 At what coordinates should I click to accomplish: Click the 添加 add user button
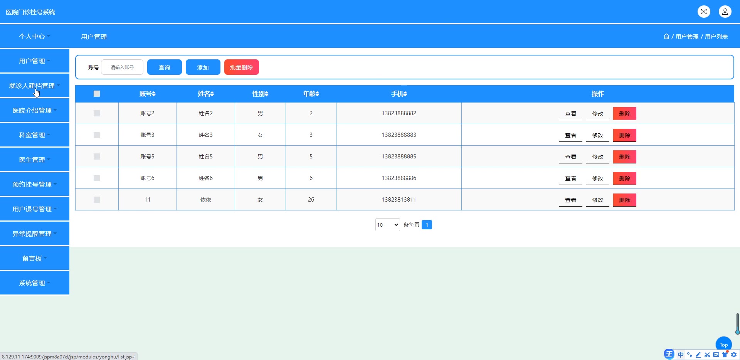pyautogui.click(x=203, y=67)
